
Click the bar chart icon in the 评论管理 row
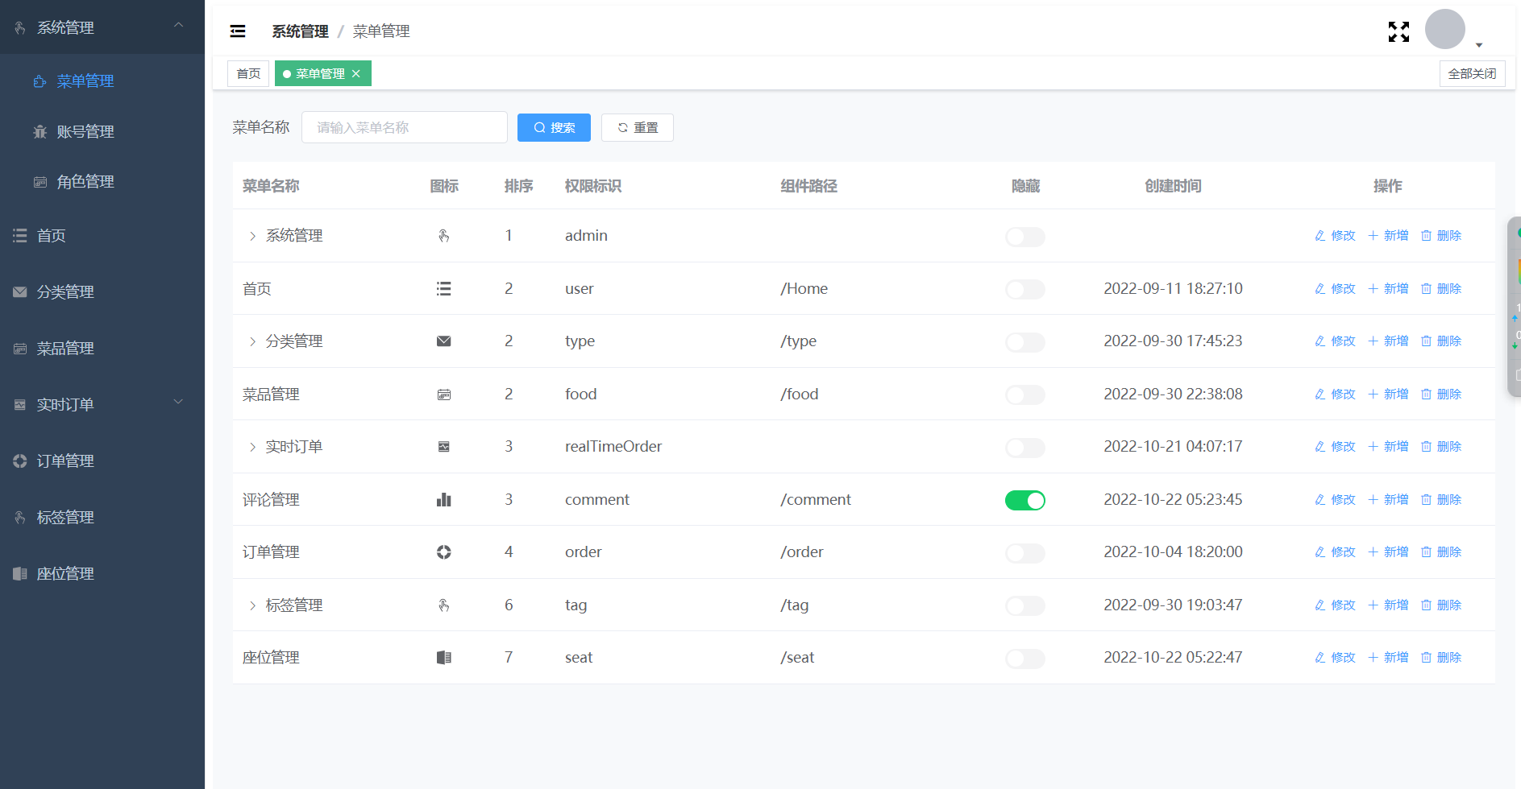pos(443,500)
